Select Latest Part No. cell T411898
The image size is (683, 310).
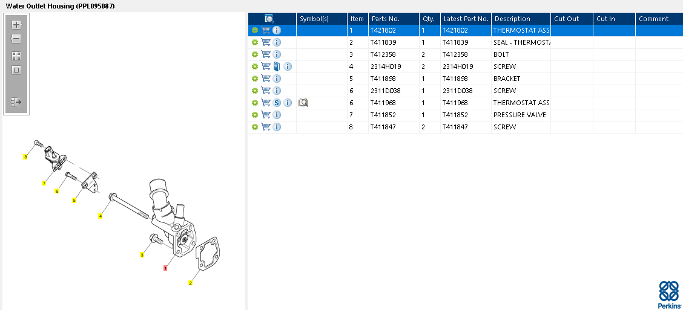(x=466, y=79)
